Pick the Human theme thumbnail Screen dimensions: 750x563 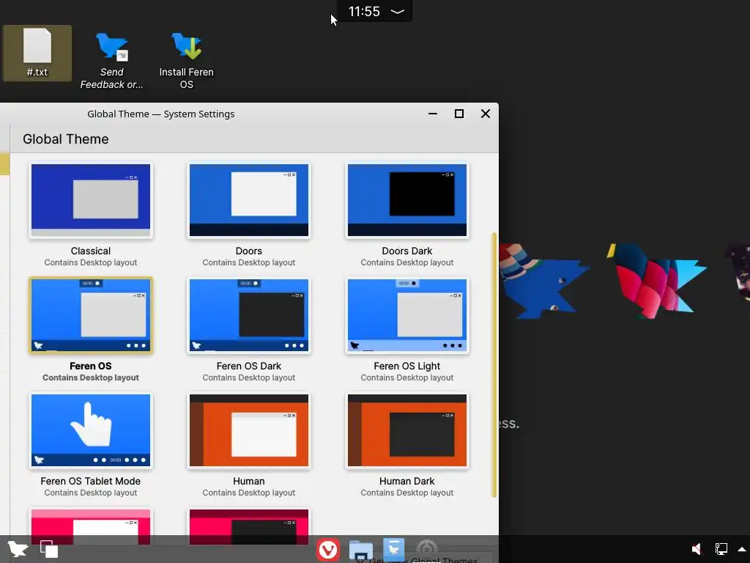(249, 430)
